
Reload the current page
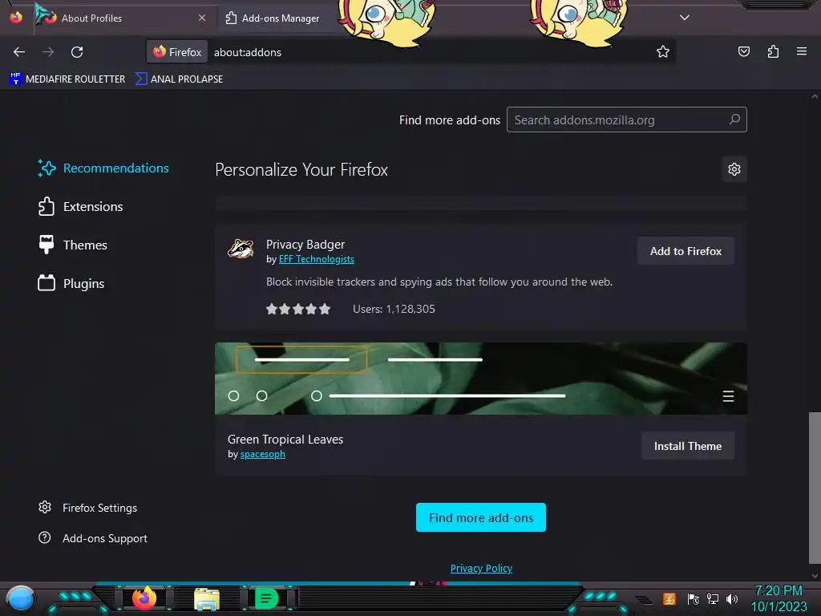tap(77, 52)
